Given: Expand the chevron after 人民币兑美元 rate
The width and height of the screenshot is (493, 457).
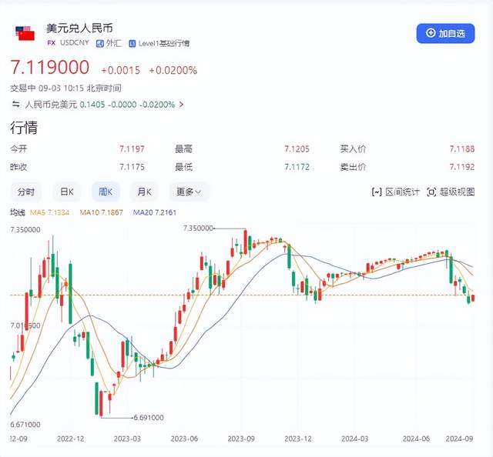Looking at the screenshot, I should pyautogui.click(x=181, y=105).
